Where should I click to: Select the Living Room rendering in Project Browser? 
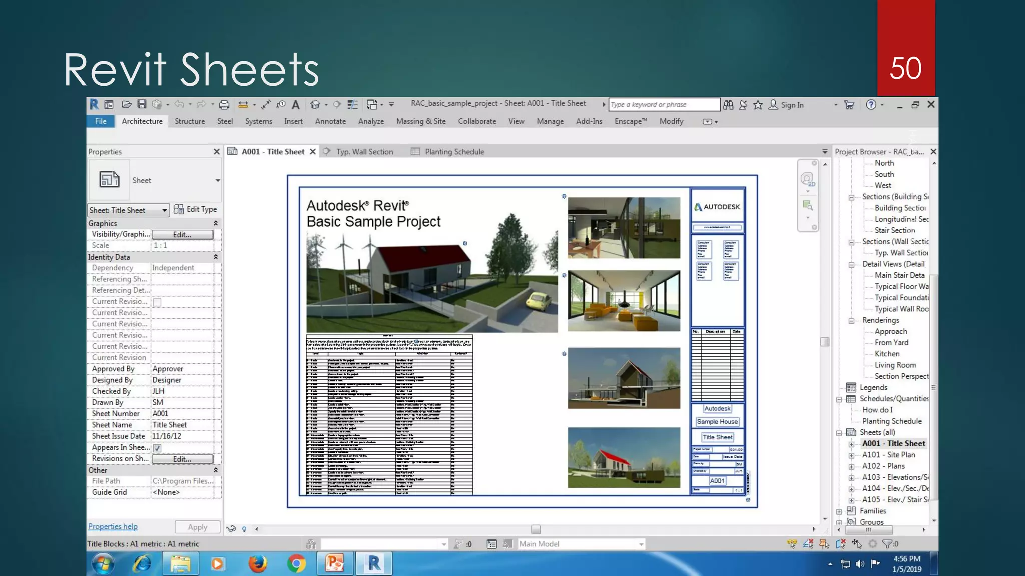pyautogui.click(x=895, y=365)
